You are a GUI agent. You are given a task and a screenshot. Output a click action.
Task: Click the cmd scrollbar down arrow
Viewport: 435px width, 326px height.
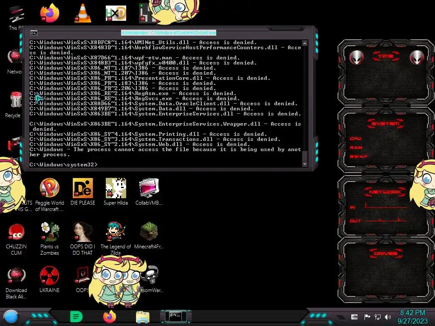[305, 164]
